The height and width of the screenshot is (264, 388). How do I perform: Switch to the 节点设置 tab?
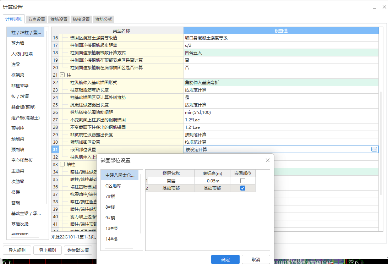click(37, 19)
